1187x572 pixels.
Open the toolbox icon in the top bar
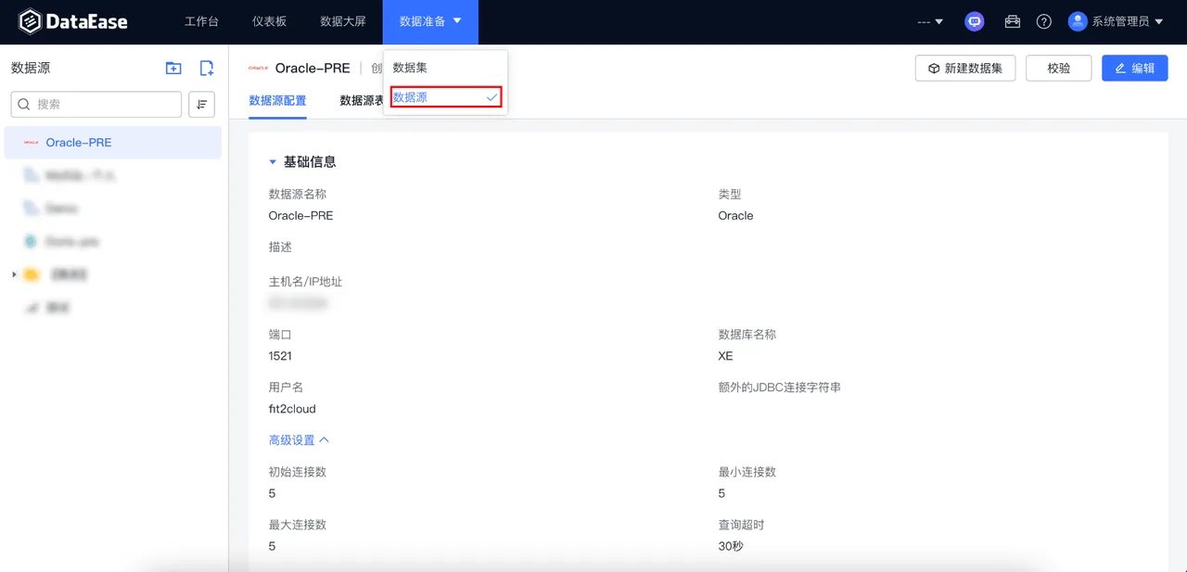[1013, 21]
